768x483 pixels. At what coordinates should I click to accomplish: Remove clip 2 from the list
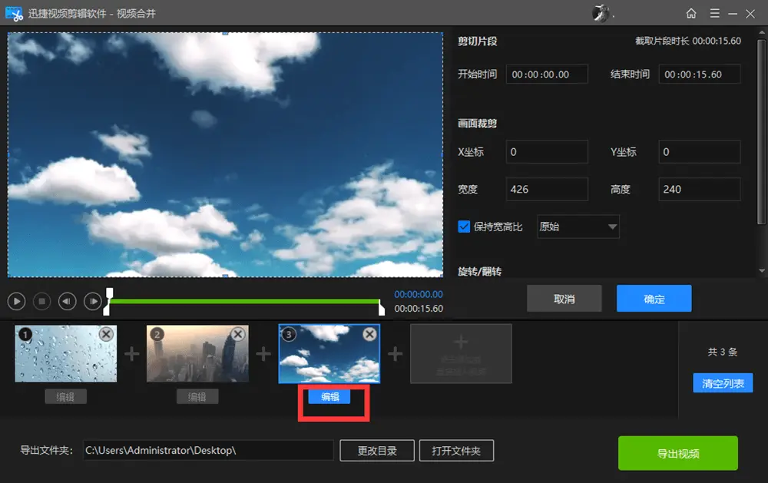238,334
